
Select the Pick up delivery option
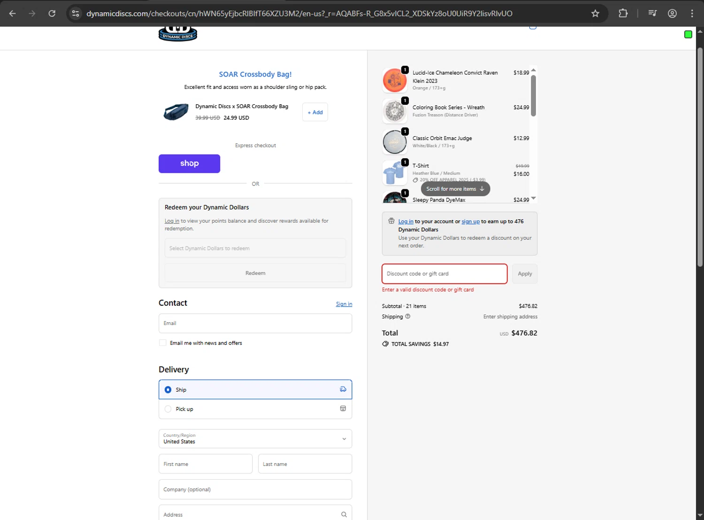point(255,409)
